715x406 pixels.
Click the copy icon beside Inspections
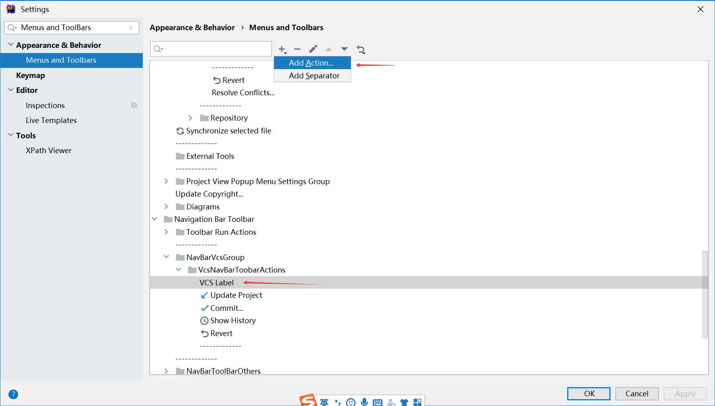pyautogui.click(x=134, y=105)
